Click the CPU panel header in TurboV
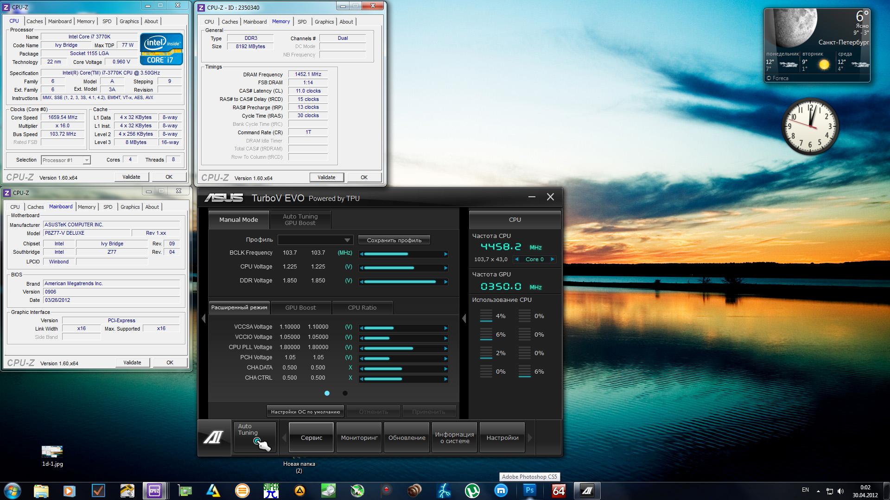 pos(515,219)
